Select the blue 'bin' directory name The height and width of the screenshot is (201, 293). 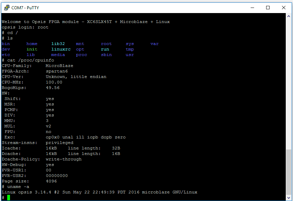pos(6,44)
